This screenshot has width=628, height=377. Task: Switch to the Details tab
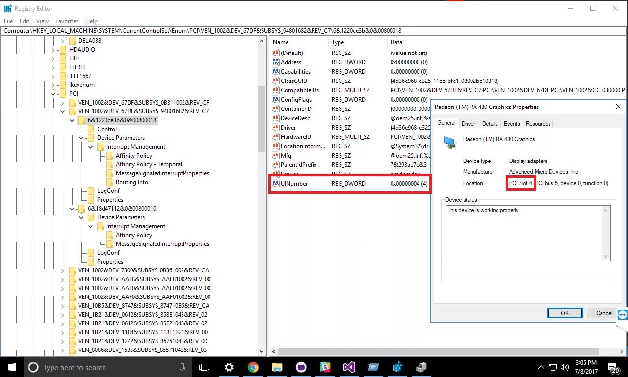(x=490, y=124)
